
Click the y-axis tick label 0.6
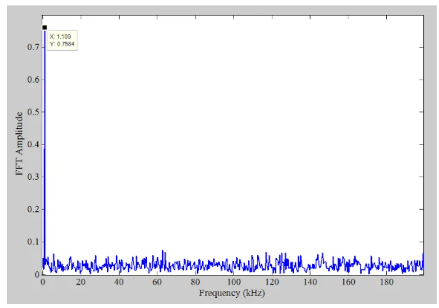[33, 79]
